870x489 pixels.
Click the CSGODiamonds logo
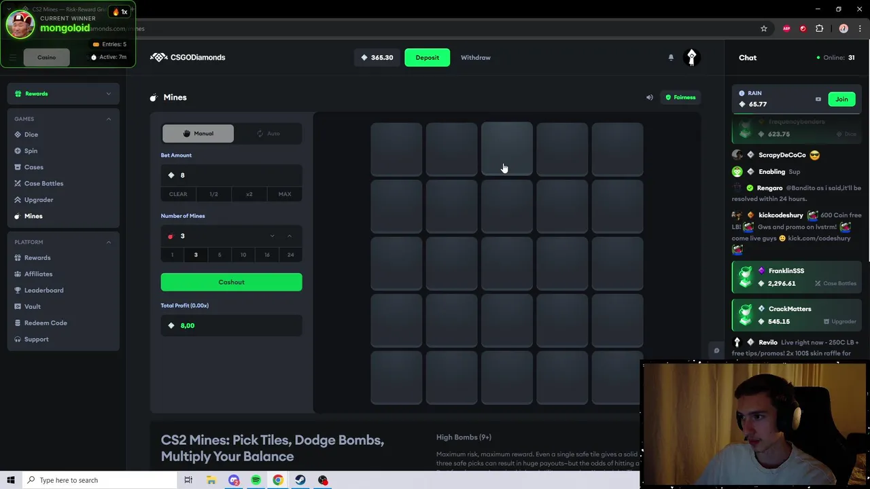(x=188, y=57)
